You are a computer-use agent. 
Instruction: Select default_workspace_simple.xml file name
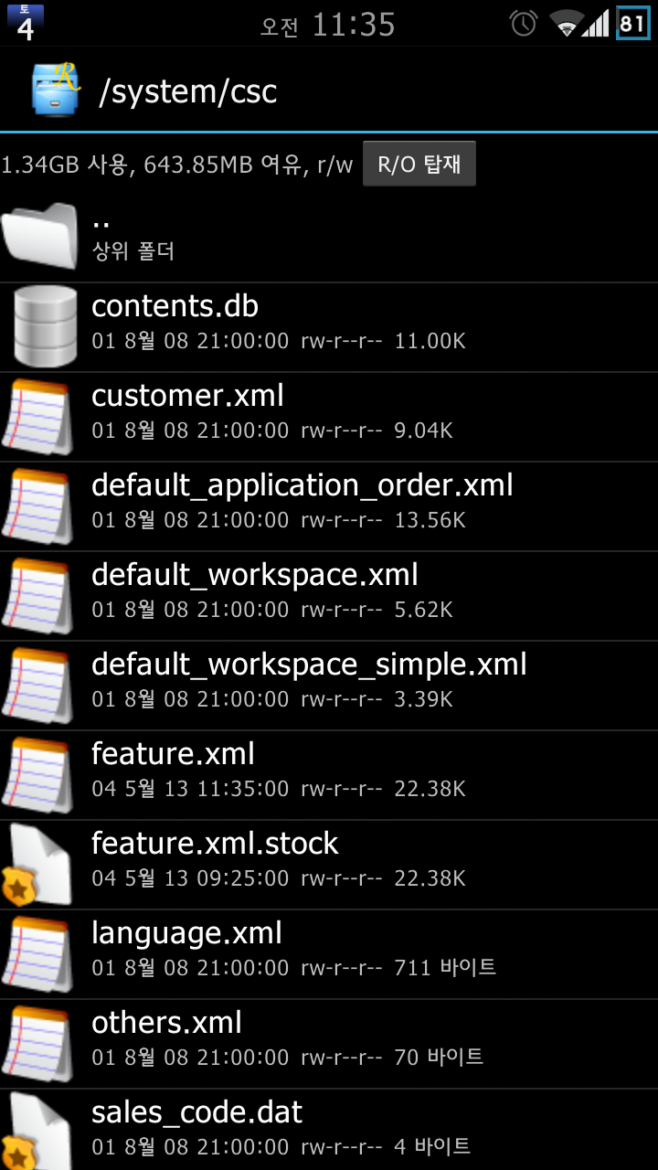coord(309,665)
